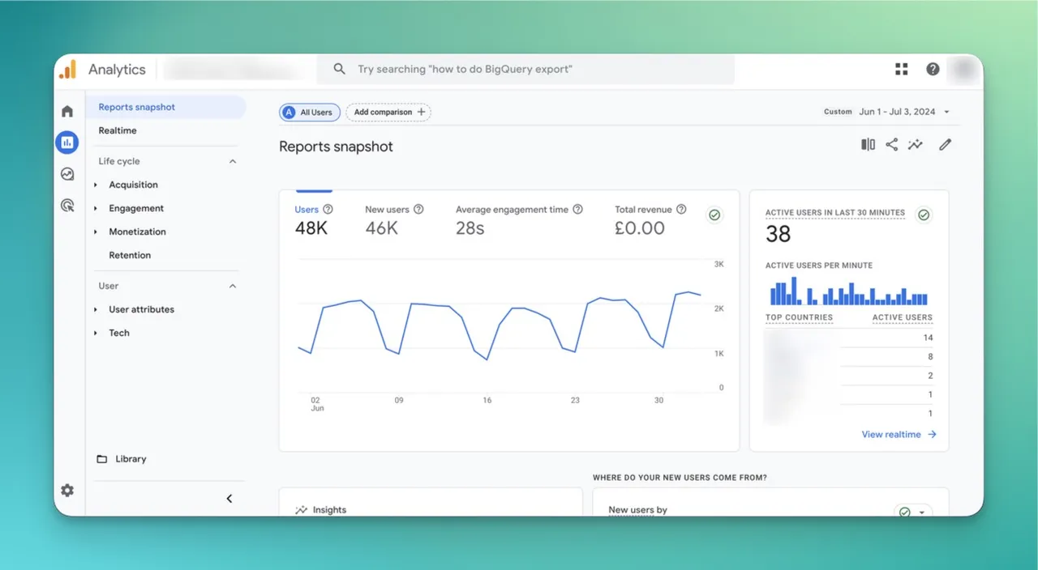Screen dimensions: 1038x570
Task: Select the Reports bar chart icon
Action: (67, 142)
